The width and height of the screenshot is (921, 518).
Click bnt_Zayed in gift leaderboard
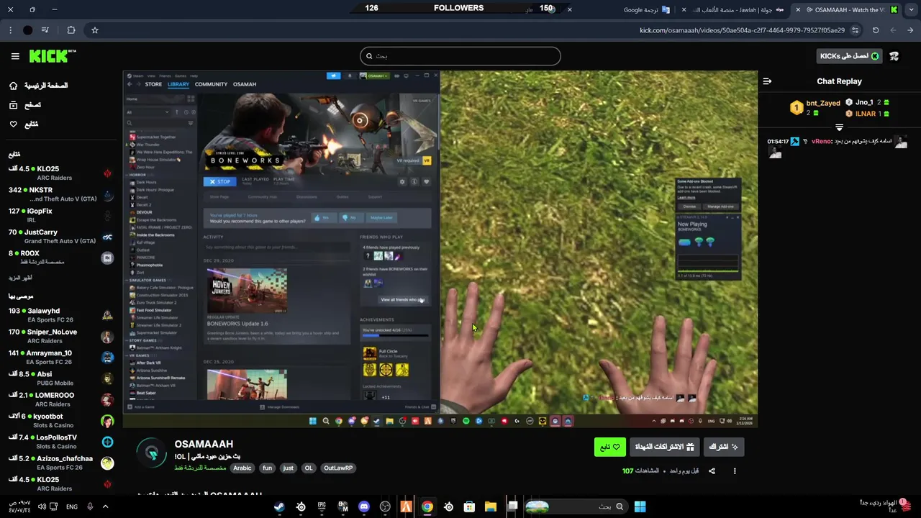tap(823, 104)
